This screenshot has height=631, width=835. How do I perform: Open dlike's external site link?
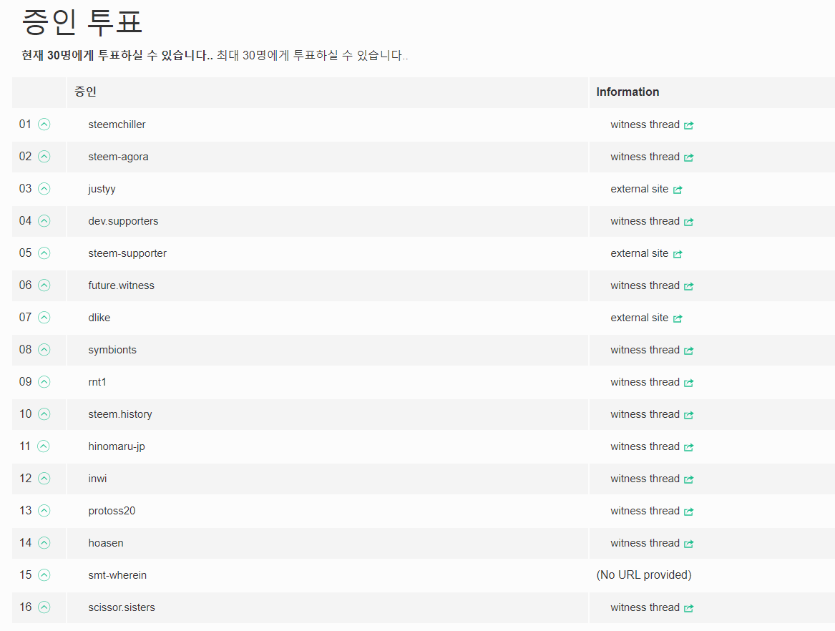(646, 318)
